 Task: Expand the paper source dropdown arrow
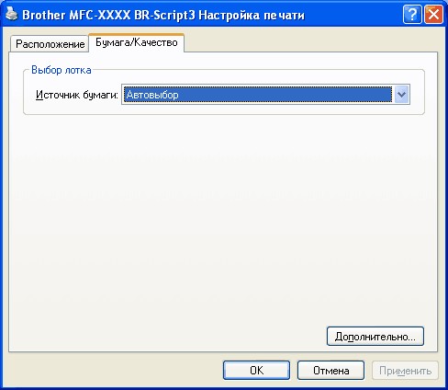[401, 95]
